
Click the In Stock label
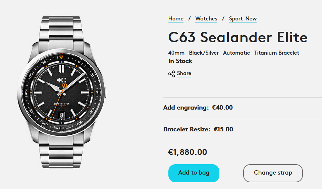[180, 61]
